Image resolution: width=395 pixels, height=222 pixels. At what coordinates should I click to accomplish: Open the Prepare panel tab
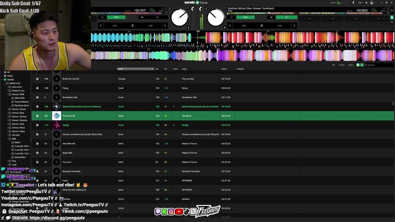click(x=342, y=65)
